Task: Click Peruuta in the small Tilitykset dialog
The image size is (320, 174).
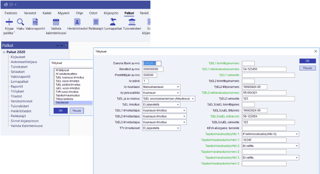Action: pos(77,111)
